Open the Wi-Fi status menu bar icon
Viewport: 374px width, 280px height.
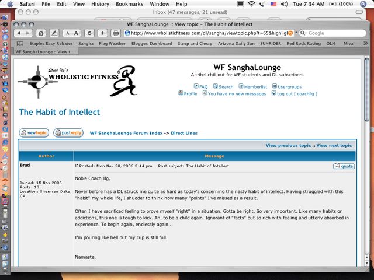click(251, 4)
